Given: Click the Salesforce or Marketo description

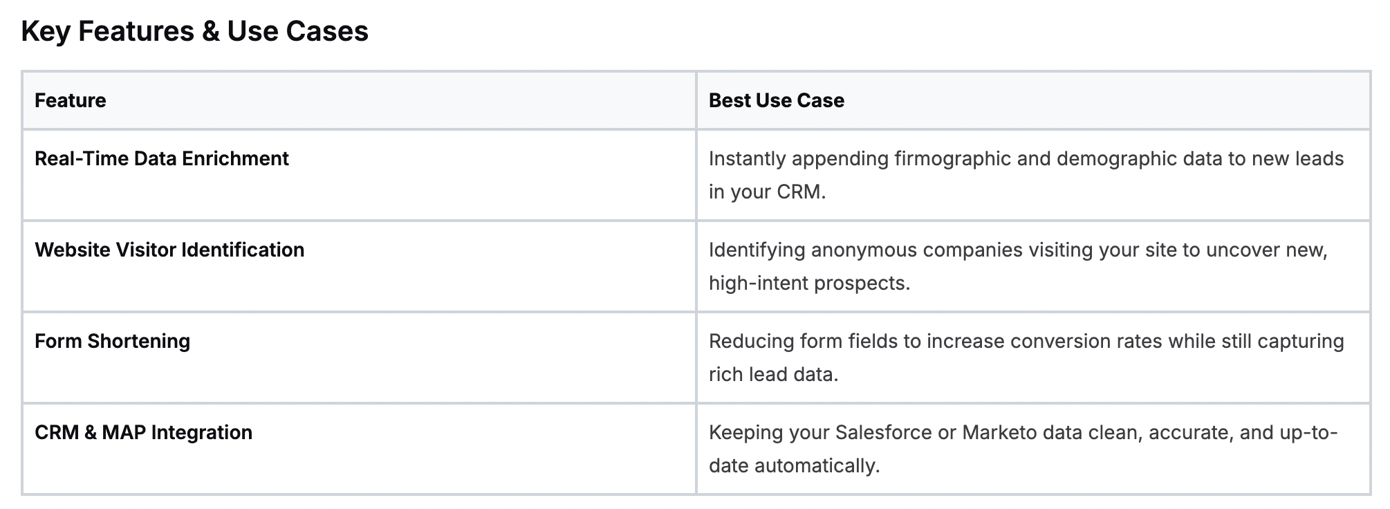Looking at the screenshot, I should click(1023, 449).
